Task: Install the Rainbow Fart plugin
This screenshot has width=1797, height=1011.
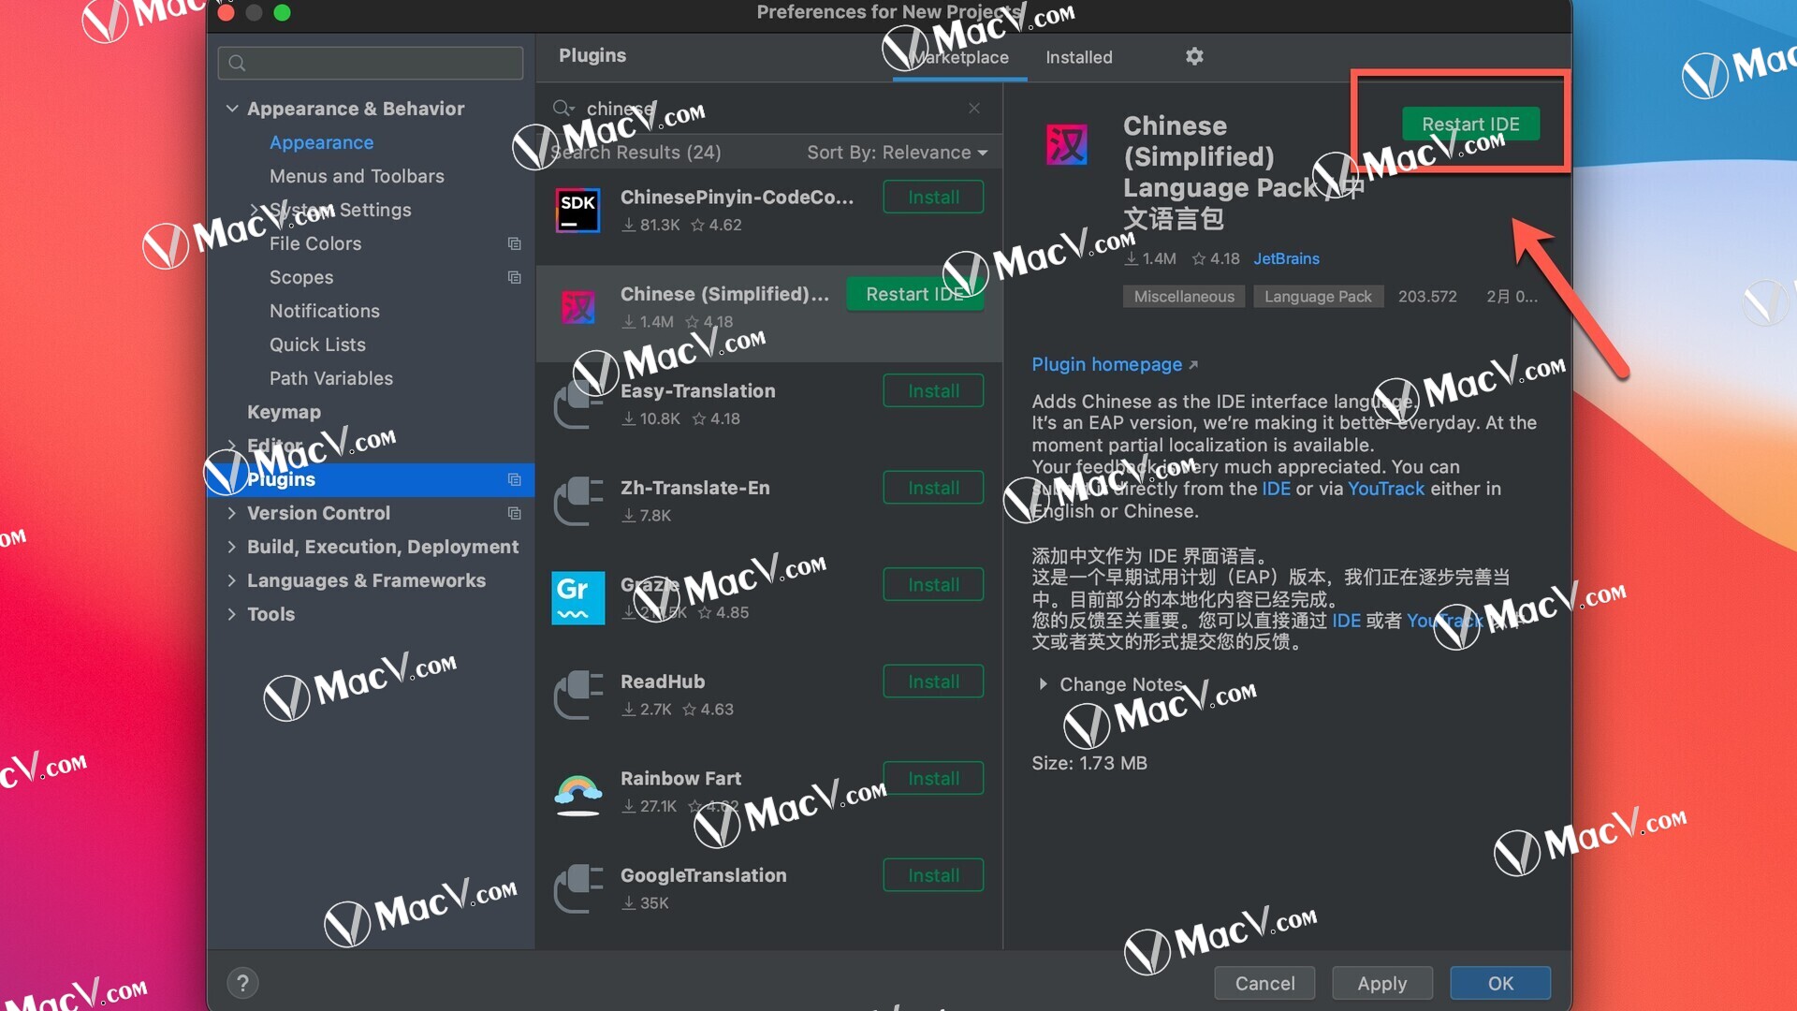Action: point(933,779)
